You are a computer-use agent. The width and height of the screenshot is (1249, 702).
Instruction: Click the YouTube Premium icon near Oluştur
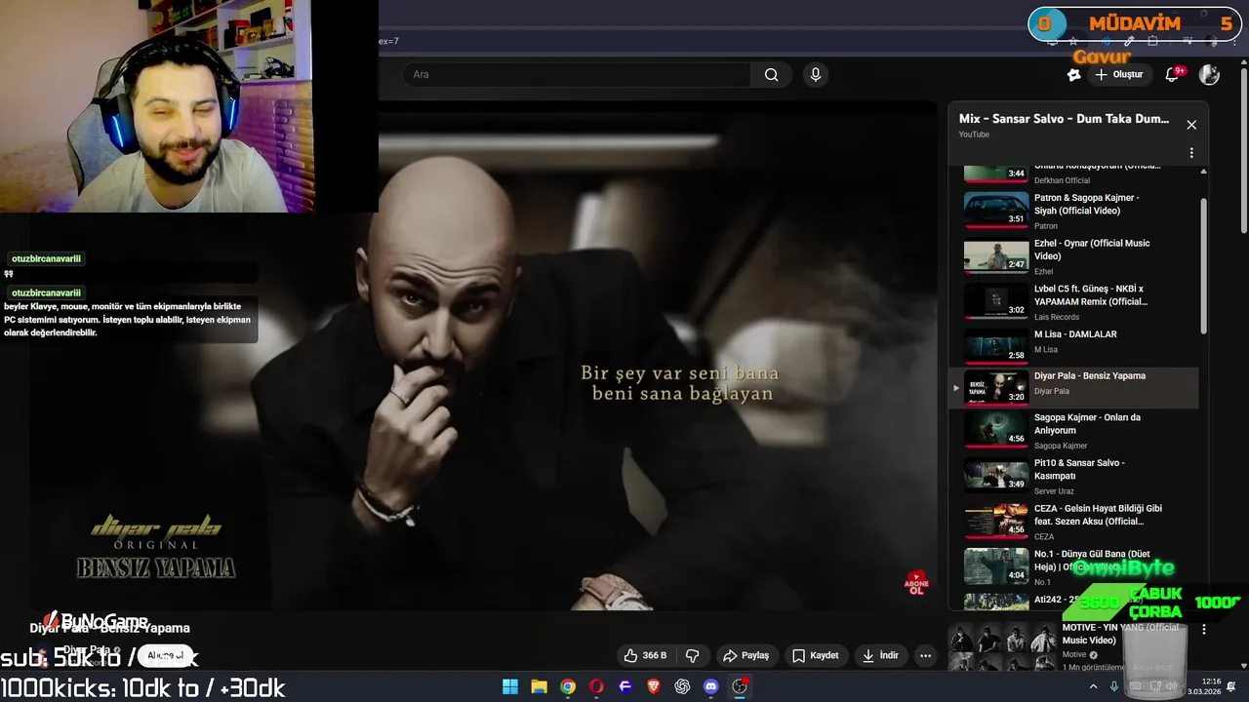[1073, 75]
